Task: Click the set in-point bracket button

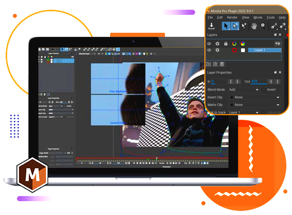Action: (x=231, y=81)
